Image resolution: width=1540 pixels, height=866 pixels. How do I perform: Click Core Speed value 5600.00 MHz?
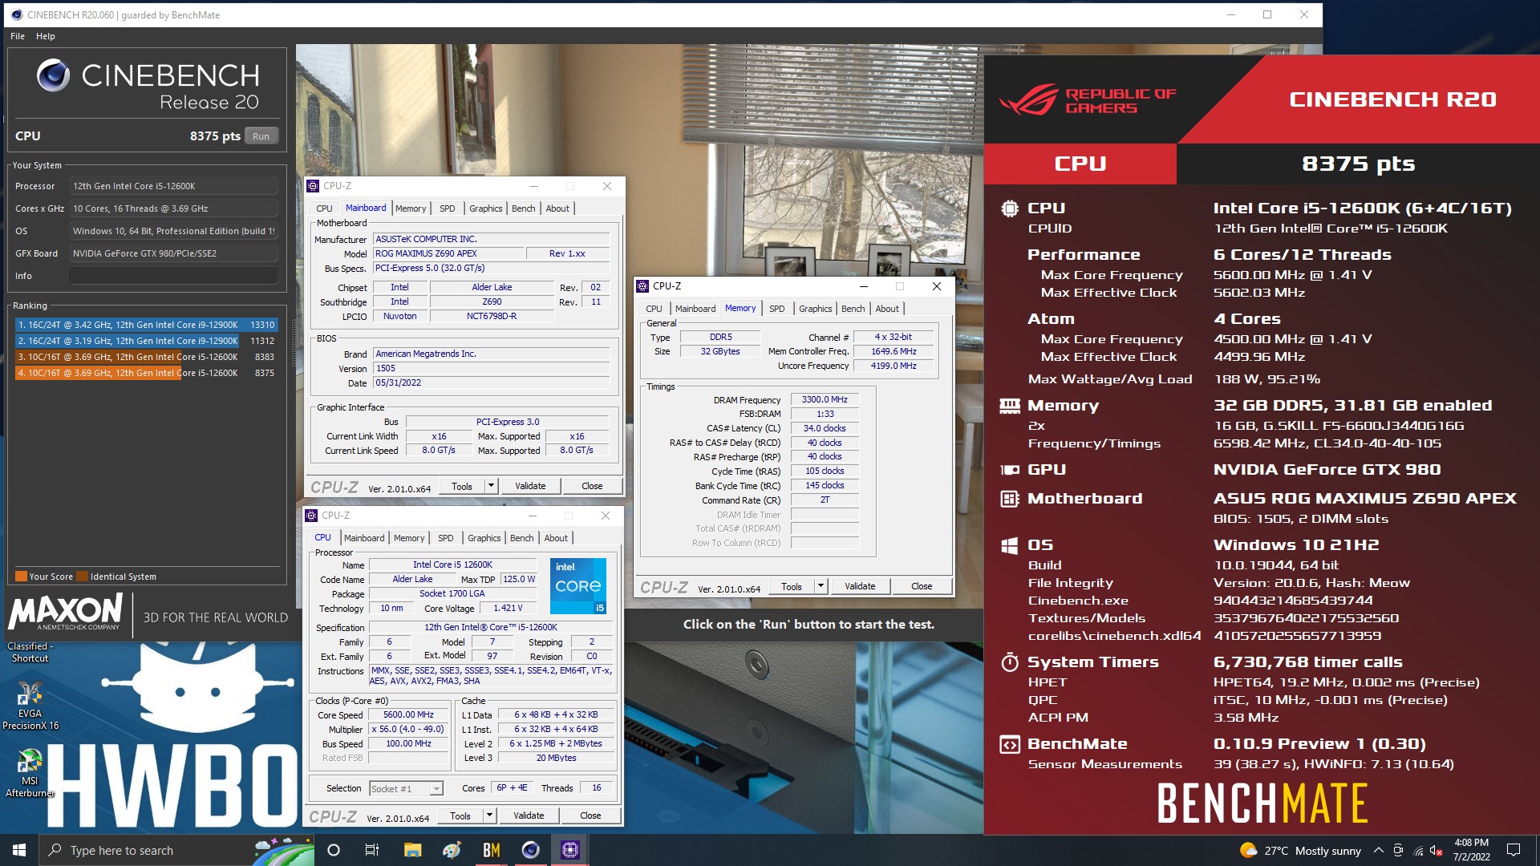click(x=408, y=714)
